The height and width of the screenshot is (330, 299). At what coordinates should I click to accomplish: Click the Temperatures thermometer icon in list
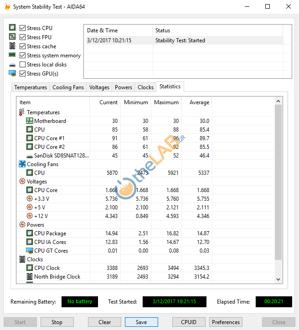point(22,112)
